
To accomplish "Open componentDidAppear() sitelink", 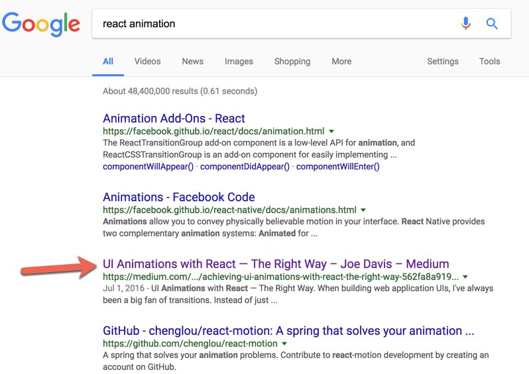I will click(245, 166).
